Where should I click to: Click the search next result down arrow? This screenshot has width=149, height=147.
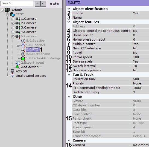point(43,4)
